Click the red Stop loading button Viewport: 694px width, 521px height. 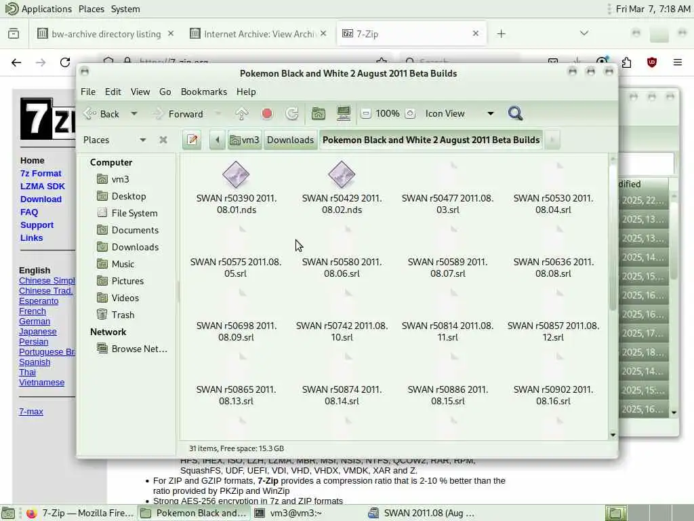[267, 114]
